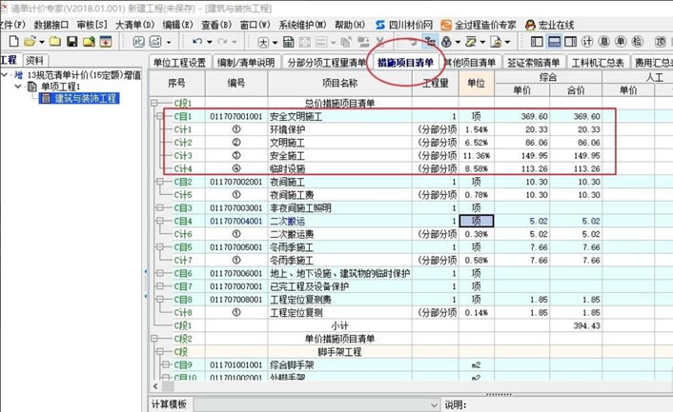Switch to the 分部分项工程量清单 tab
This screenshot has width=673, height=412.
click(x=327, y=63)
